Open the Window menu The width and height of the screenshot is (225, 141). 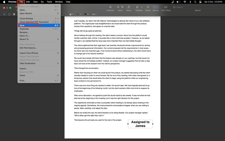[59, 2]
